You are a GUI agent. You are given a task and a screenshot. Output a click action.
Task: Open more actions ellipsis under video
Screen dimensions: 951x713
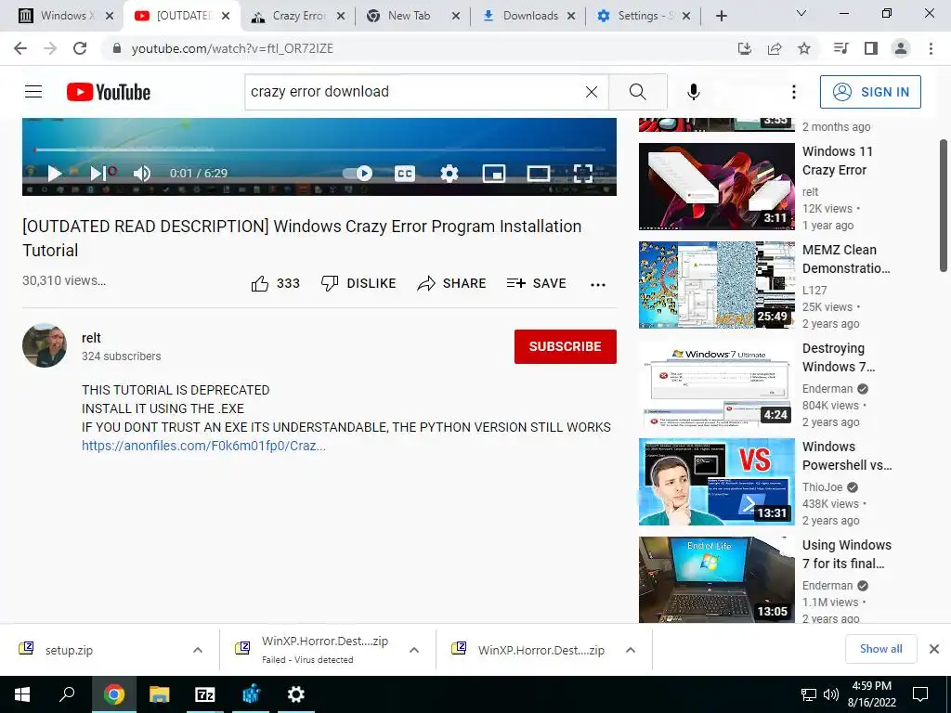click(598, 285)
